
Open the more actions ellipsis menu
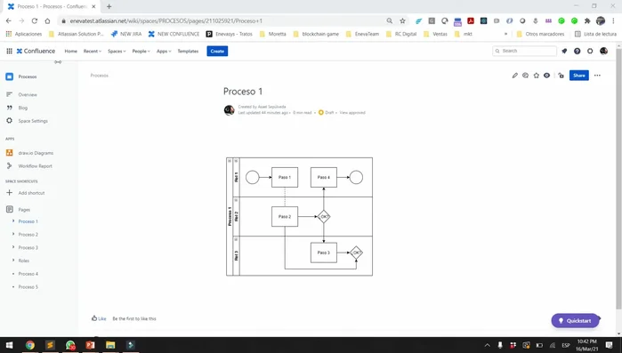pos(597,76)
